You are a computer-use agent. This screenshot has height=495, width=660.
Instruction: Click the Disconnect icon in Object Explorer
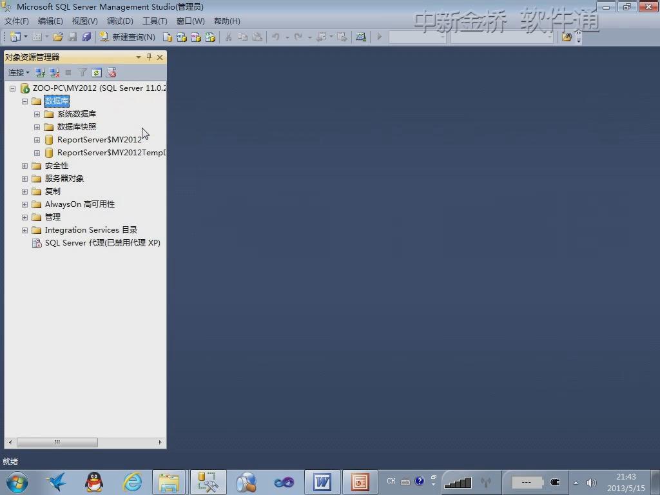(x=54, y=73)
